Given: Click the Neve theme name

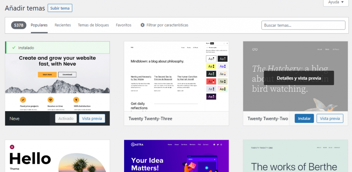Looking at the screenshot, I should click(14, 118).
